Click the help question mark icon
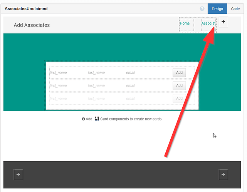Viewport: 247px width, 192px height. [x=202, y=9]
